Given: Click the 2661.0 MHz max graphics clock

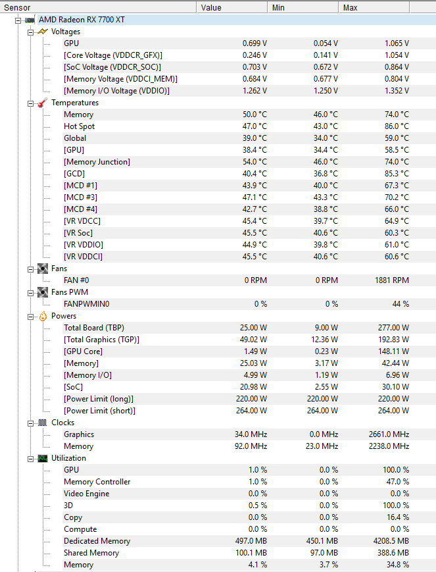Looking at the screenshot, I should 389,435.
